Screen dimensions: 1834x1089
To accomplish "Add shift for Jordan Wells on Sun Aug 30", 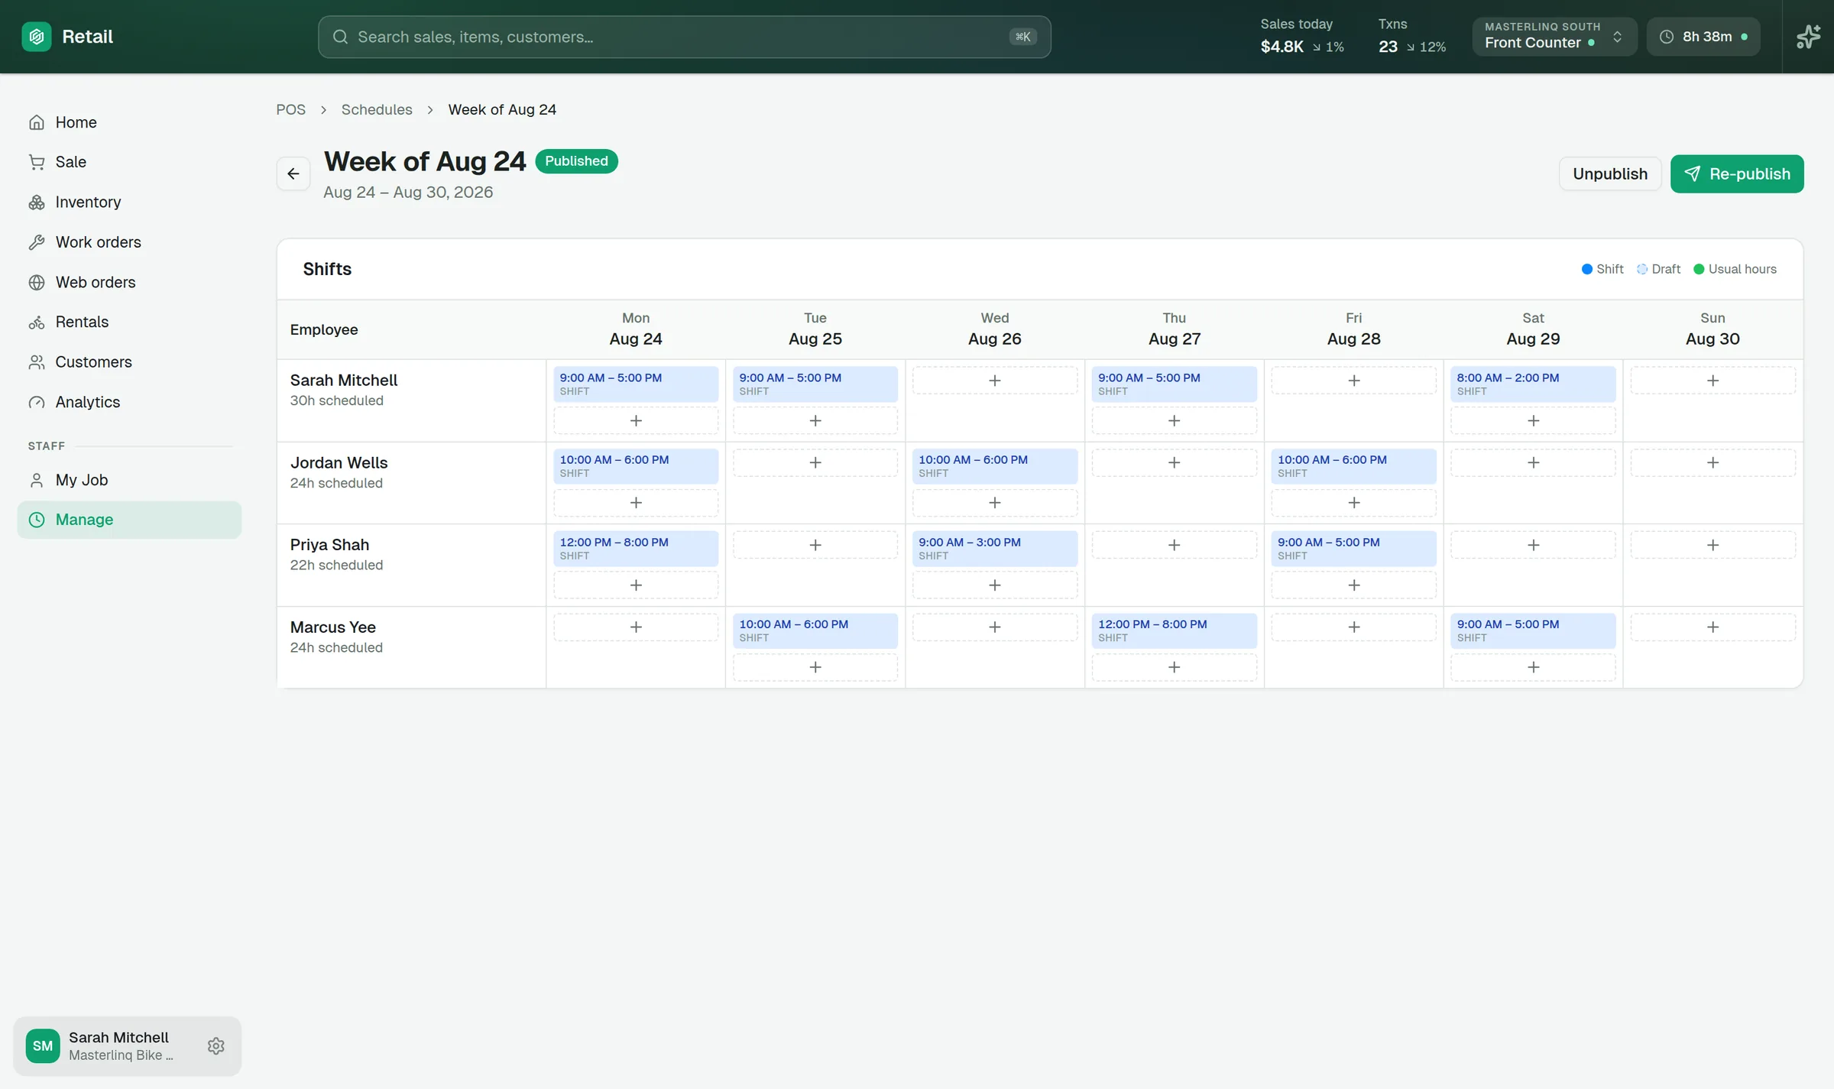I will click(1712, 463).
